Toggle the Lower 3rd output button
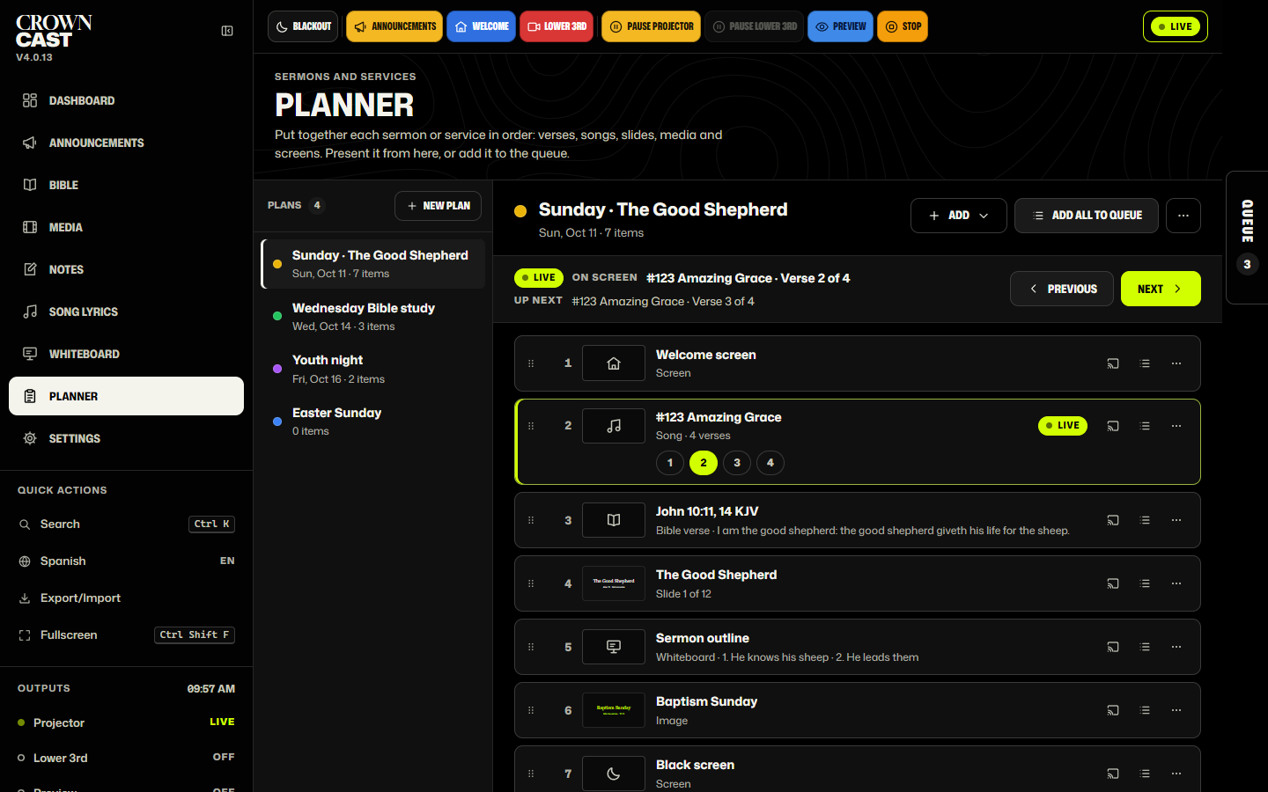 (557, 26)
